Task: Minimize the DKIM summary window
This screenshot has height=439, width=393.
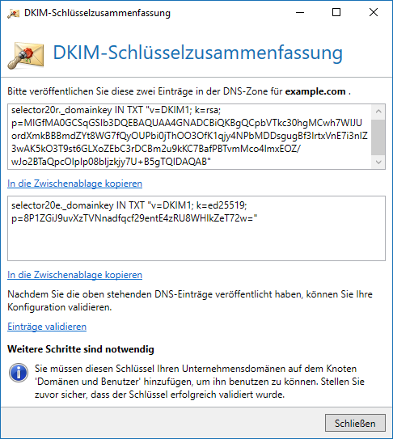Action: (300, 13)
